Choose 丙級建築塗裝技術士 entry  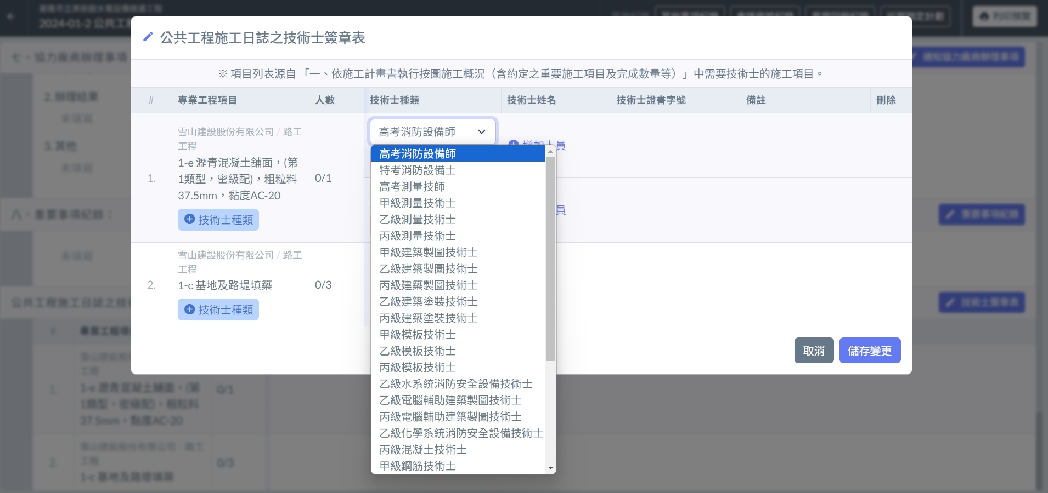tap(429, 318)
